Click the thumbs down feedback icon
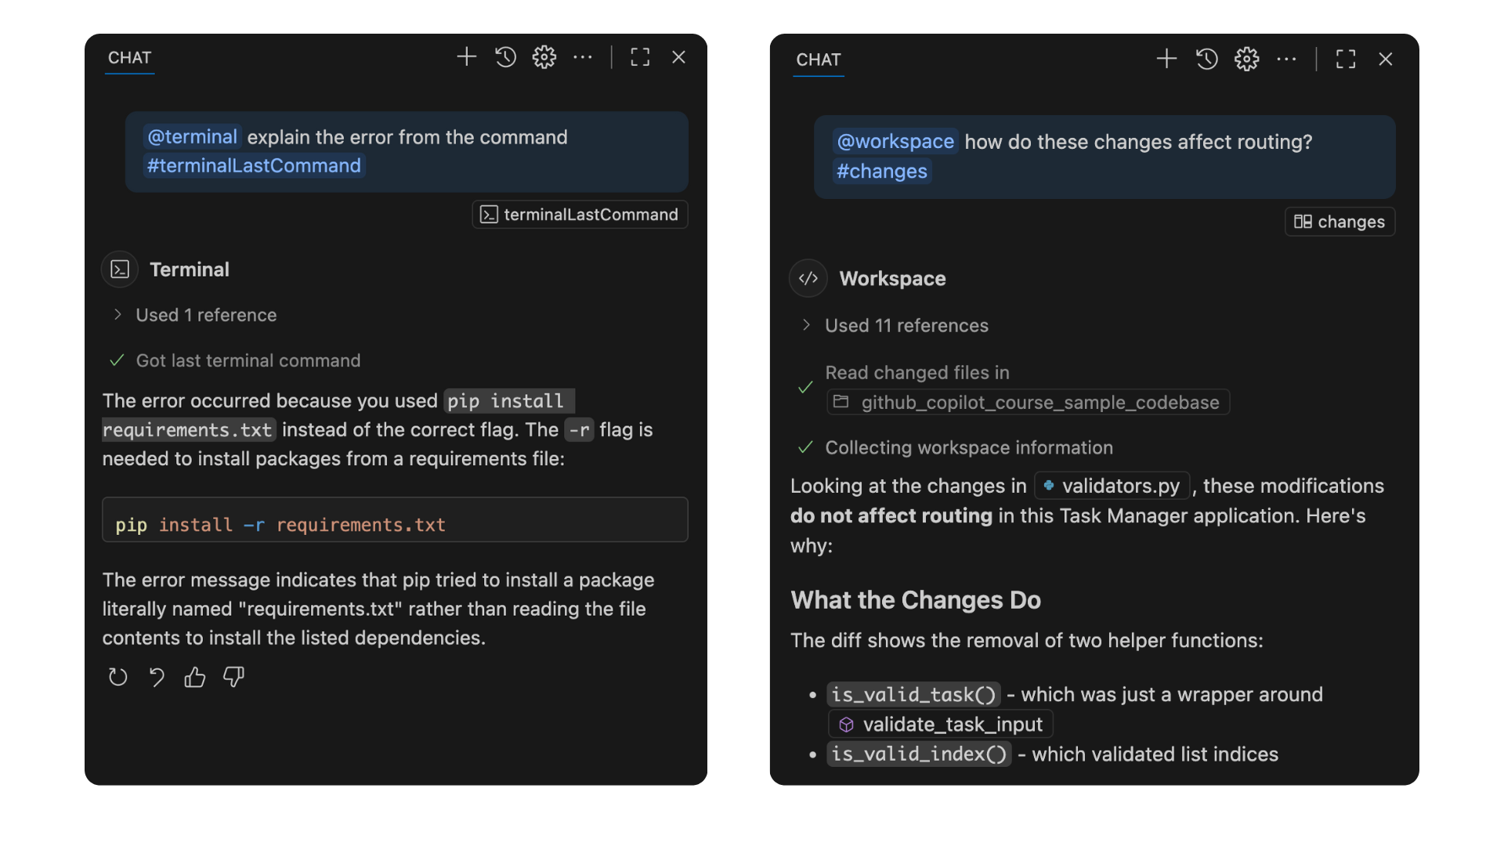 [x=233, y=677]
